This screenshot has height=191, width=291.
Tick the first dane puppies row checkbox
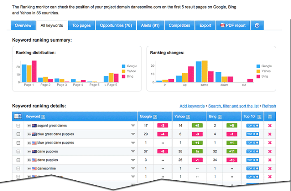click(18, 151)
